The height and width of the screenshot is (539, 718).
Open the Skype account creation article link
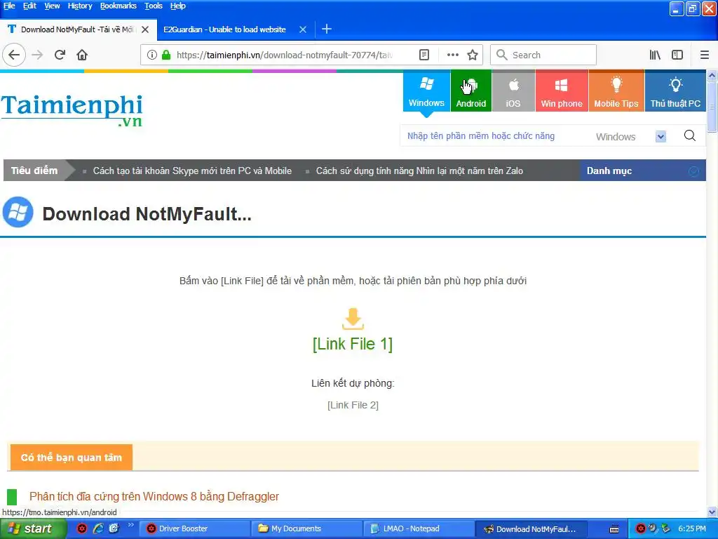(192, 171)
